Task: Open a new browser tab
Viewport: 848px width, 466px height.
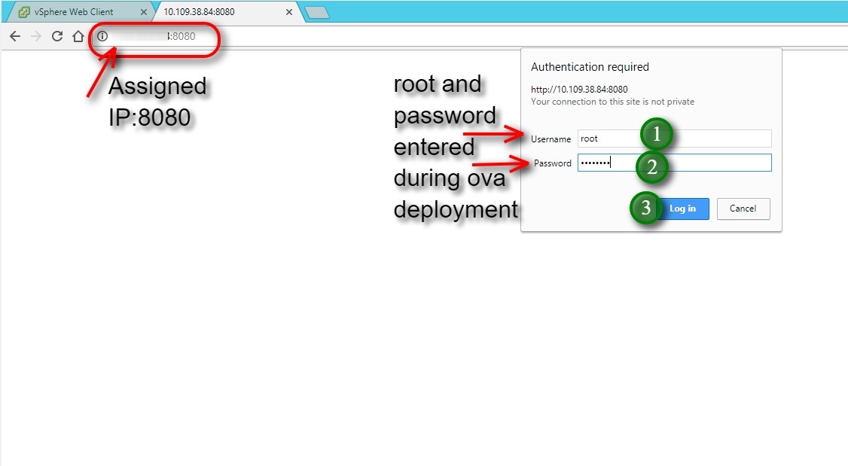Action: (316, 13)
